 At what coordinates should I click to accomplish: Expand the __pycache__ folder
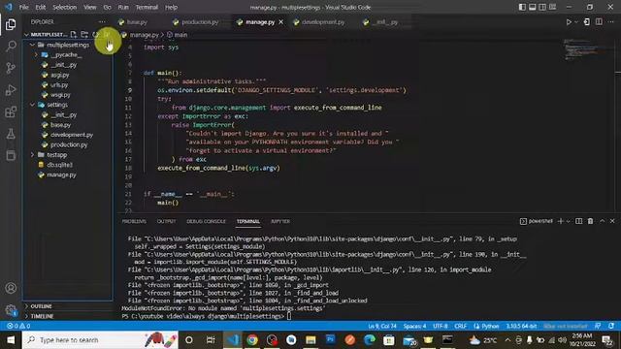[36, 54]
